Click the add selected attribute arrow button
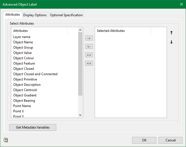The image size is (186, 147). pos(89,38)
